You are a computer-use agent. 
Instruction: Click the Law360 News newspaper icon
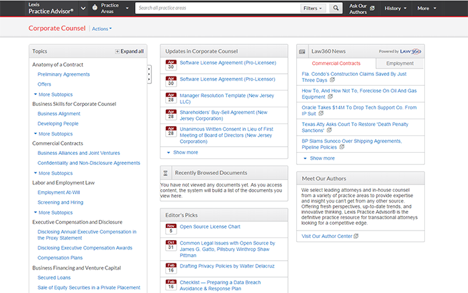click(302, 52)
